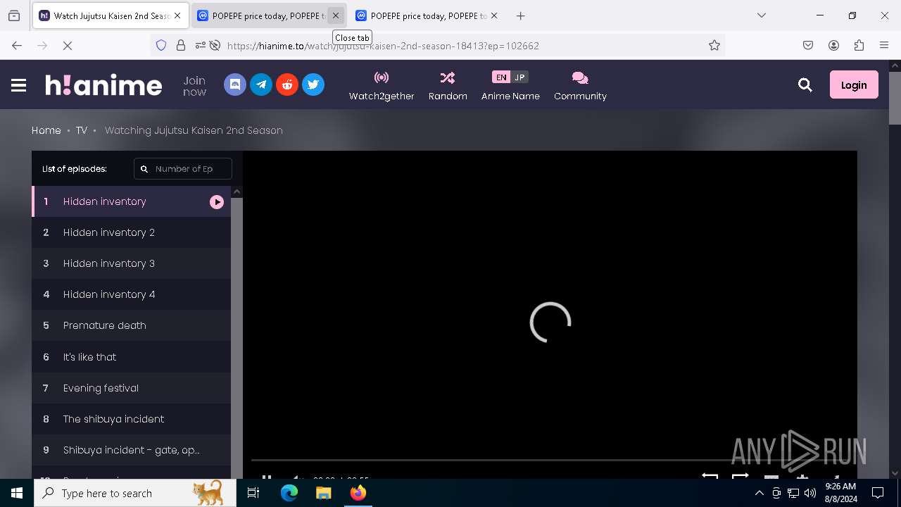Image resolution: width=901 pixels, height=507 pixels.
Task: Select episode 3 Hidden inventory 3
Action: coord(131,263)
